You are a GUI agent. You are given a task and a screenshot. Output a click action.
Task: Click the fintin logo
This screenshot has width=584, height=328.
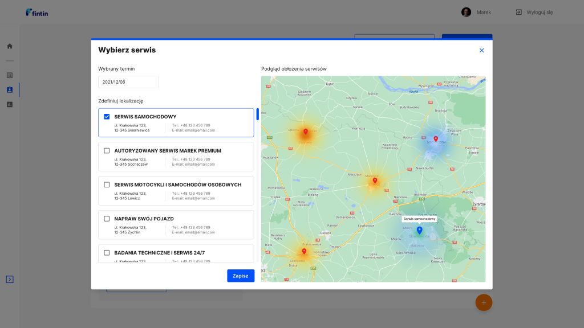pos(37,13)
